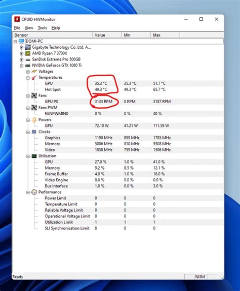The width and height of the screenshot is (240, 291).
Task: Collapse the NVIDIA GeForce GTX 1080 Ti node
Action: 22,66
